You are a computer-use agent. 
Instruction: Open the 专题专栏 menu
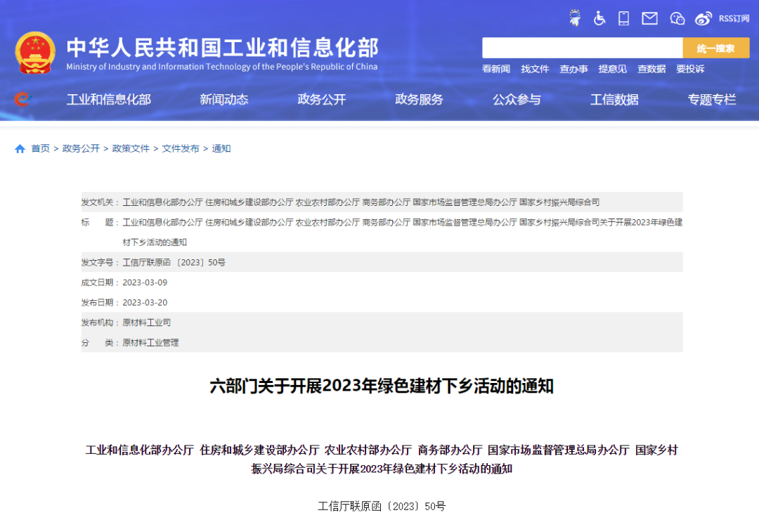click(x=712, y=99)
